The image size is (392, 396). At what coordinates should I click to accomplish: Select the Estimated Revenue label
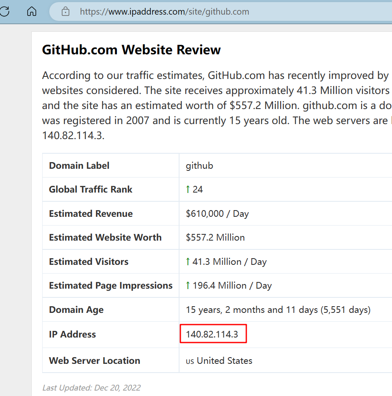click(91, 213)
